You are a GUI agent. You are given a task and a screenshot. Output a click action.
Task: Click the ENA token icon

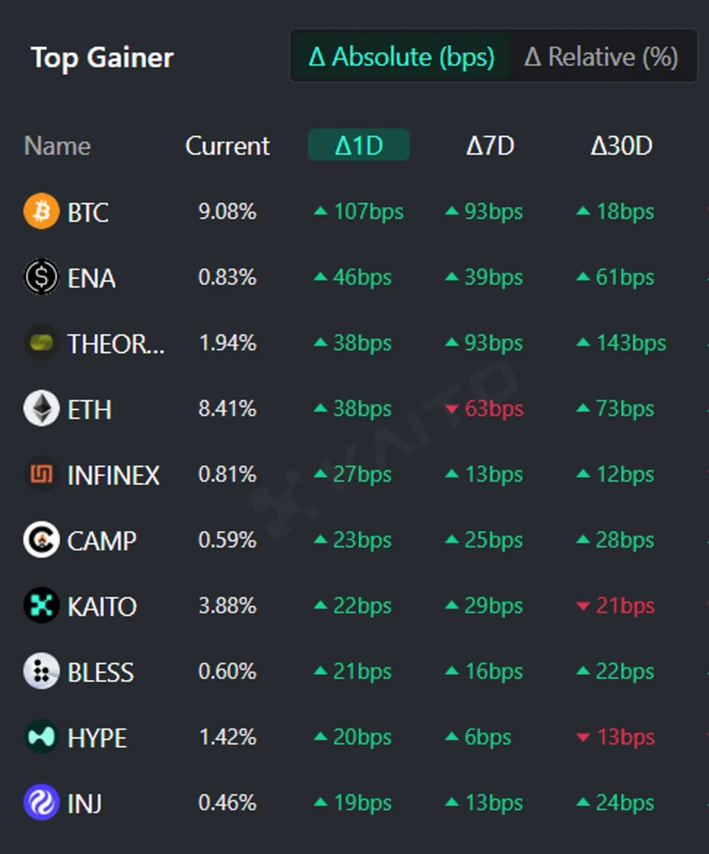tap(41, 278)
